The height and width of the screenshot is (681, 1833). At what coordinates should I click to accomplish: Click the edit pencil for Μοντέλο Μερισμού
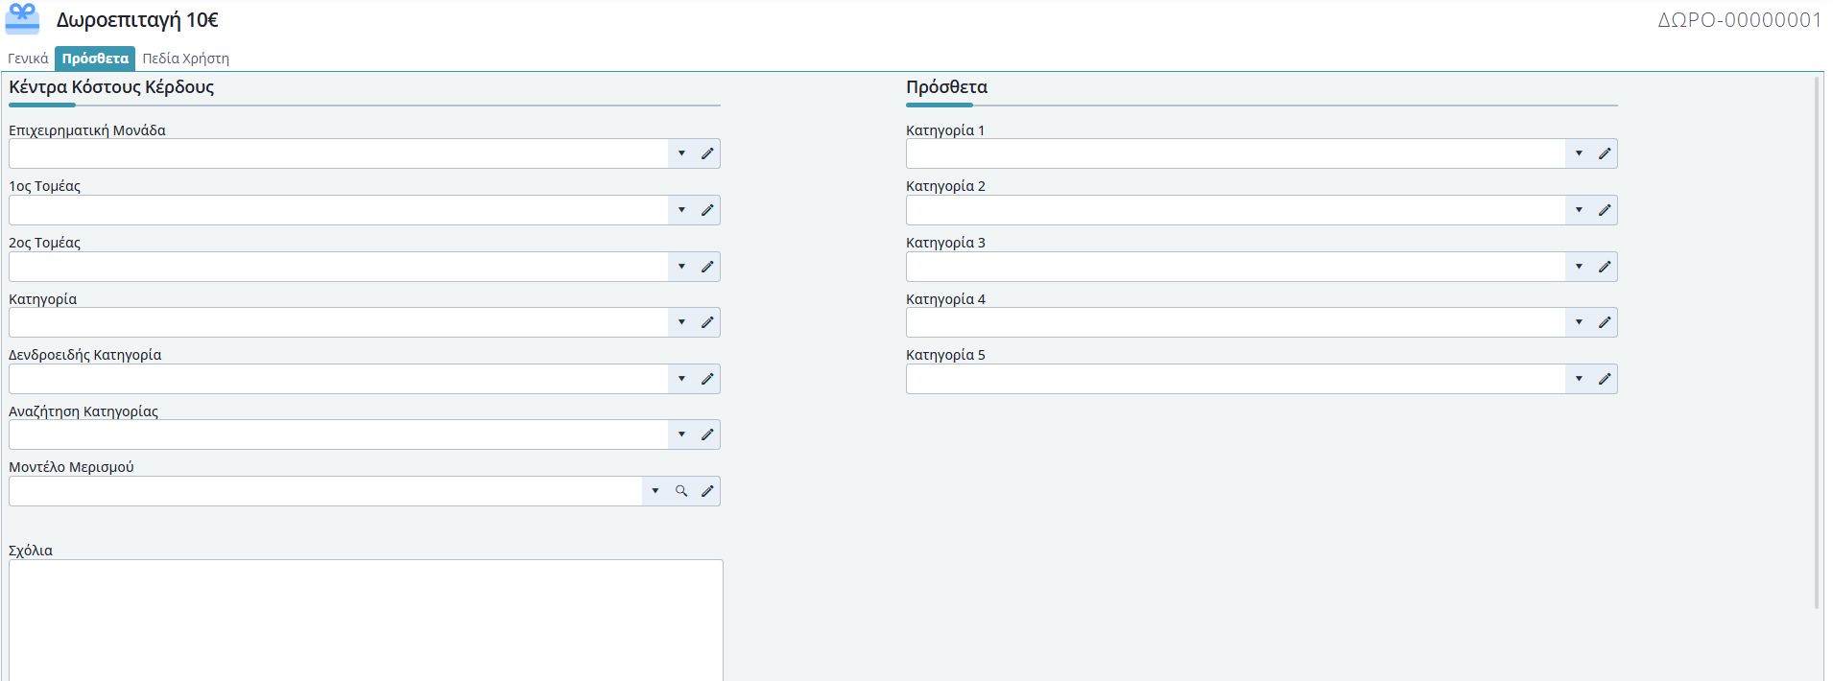(707, 491)
